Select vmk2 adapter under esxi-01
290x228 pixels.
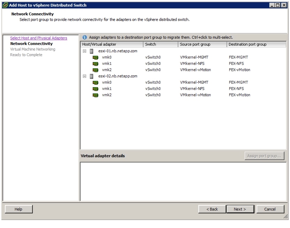107,70
